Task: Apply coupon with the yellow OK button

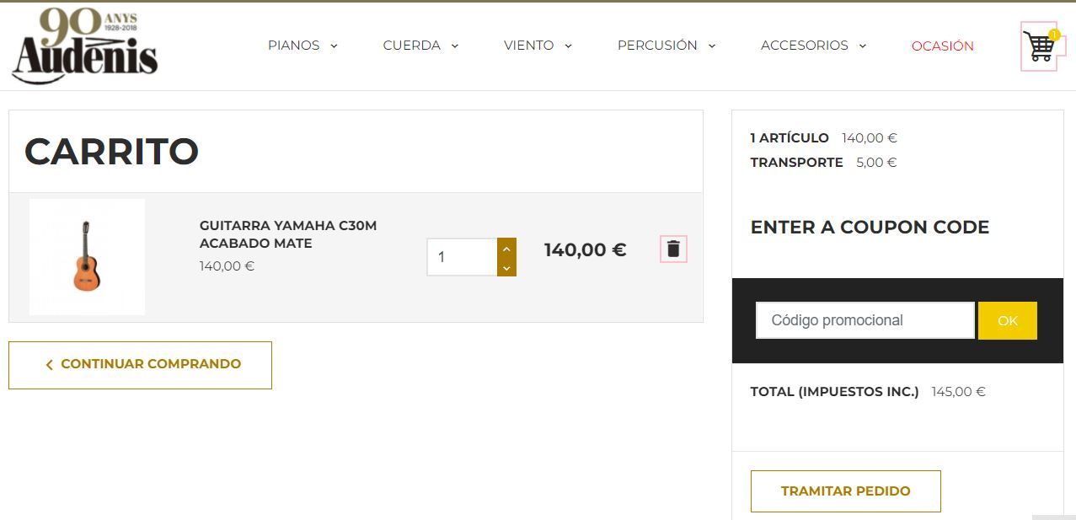Action: click(1008, 321)
